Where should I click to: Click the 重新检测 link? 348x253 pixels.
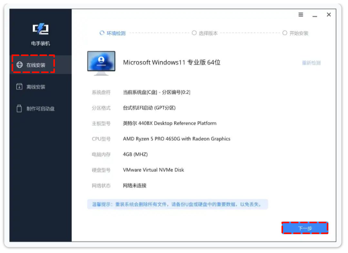pyautogui.click(x=311, y=63)
